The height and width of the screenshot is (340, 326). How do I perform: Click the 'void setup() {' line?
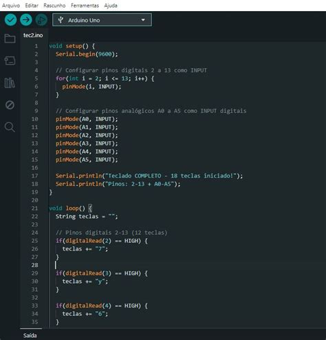(72, 46)
